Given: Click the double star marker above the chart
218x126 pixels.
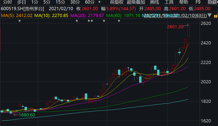Looking at the screenshot, I should (x=90, y=21).
